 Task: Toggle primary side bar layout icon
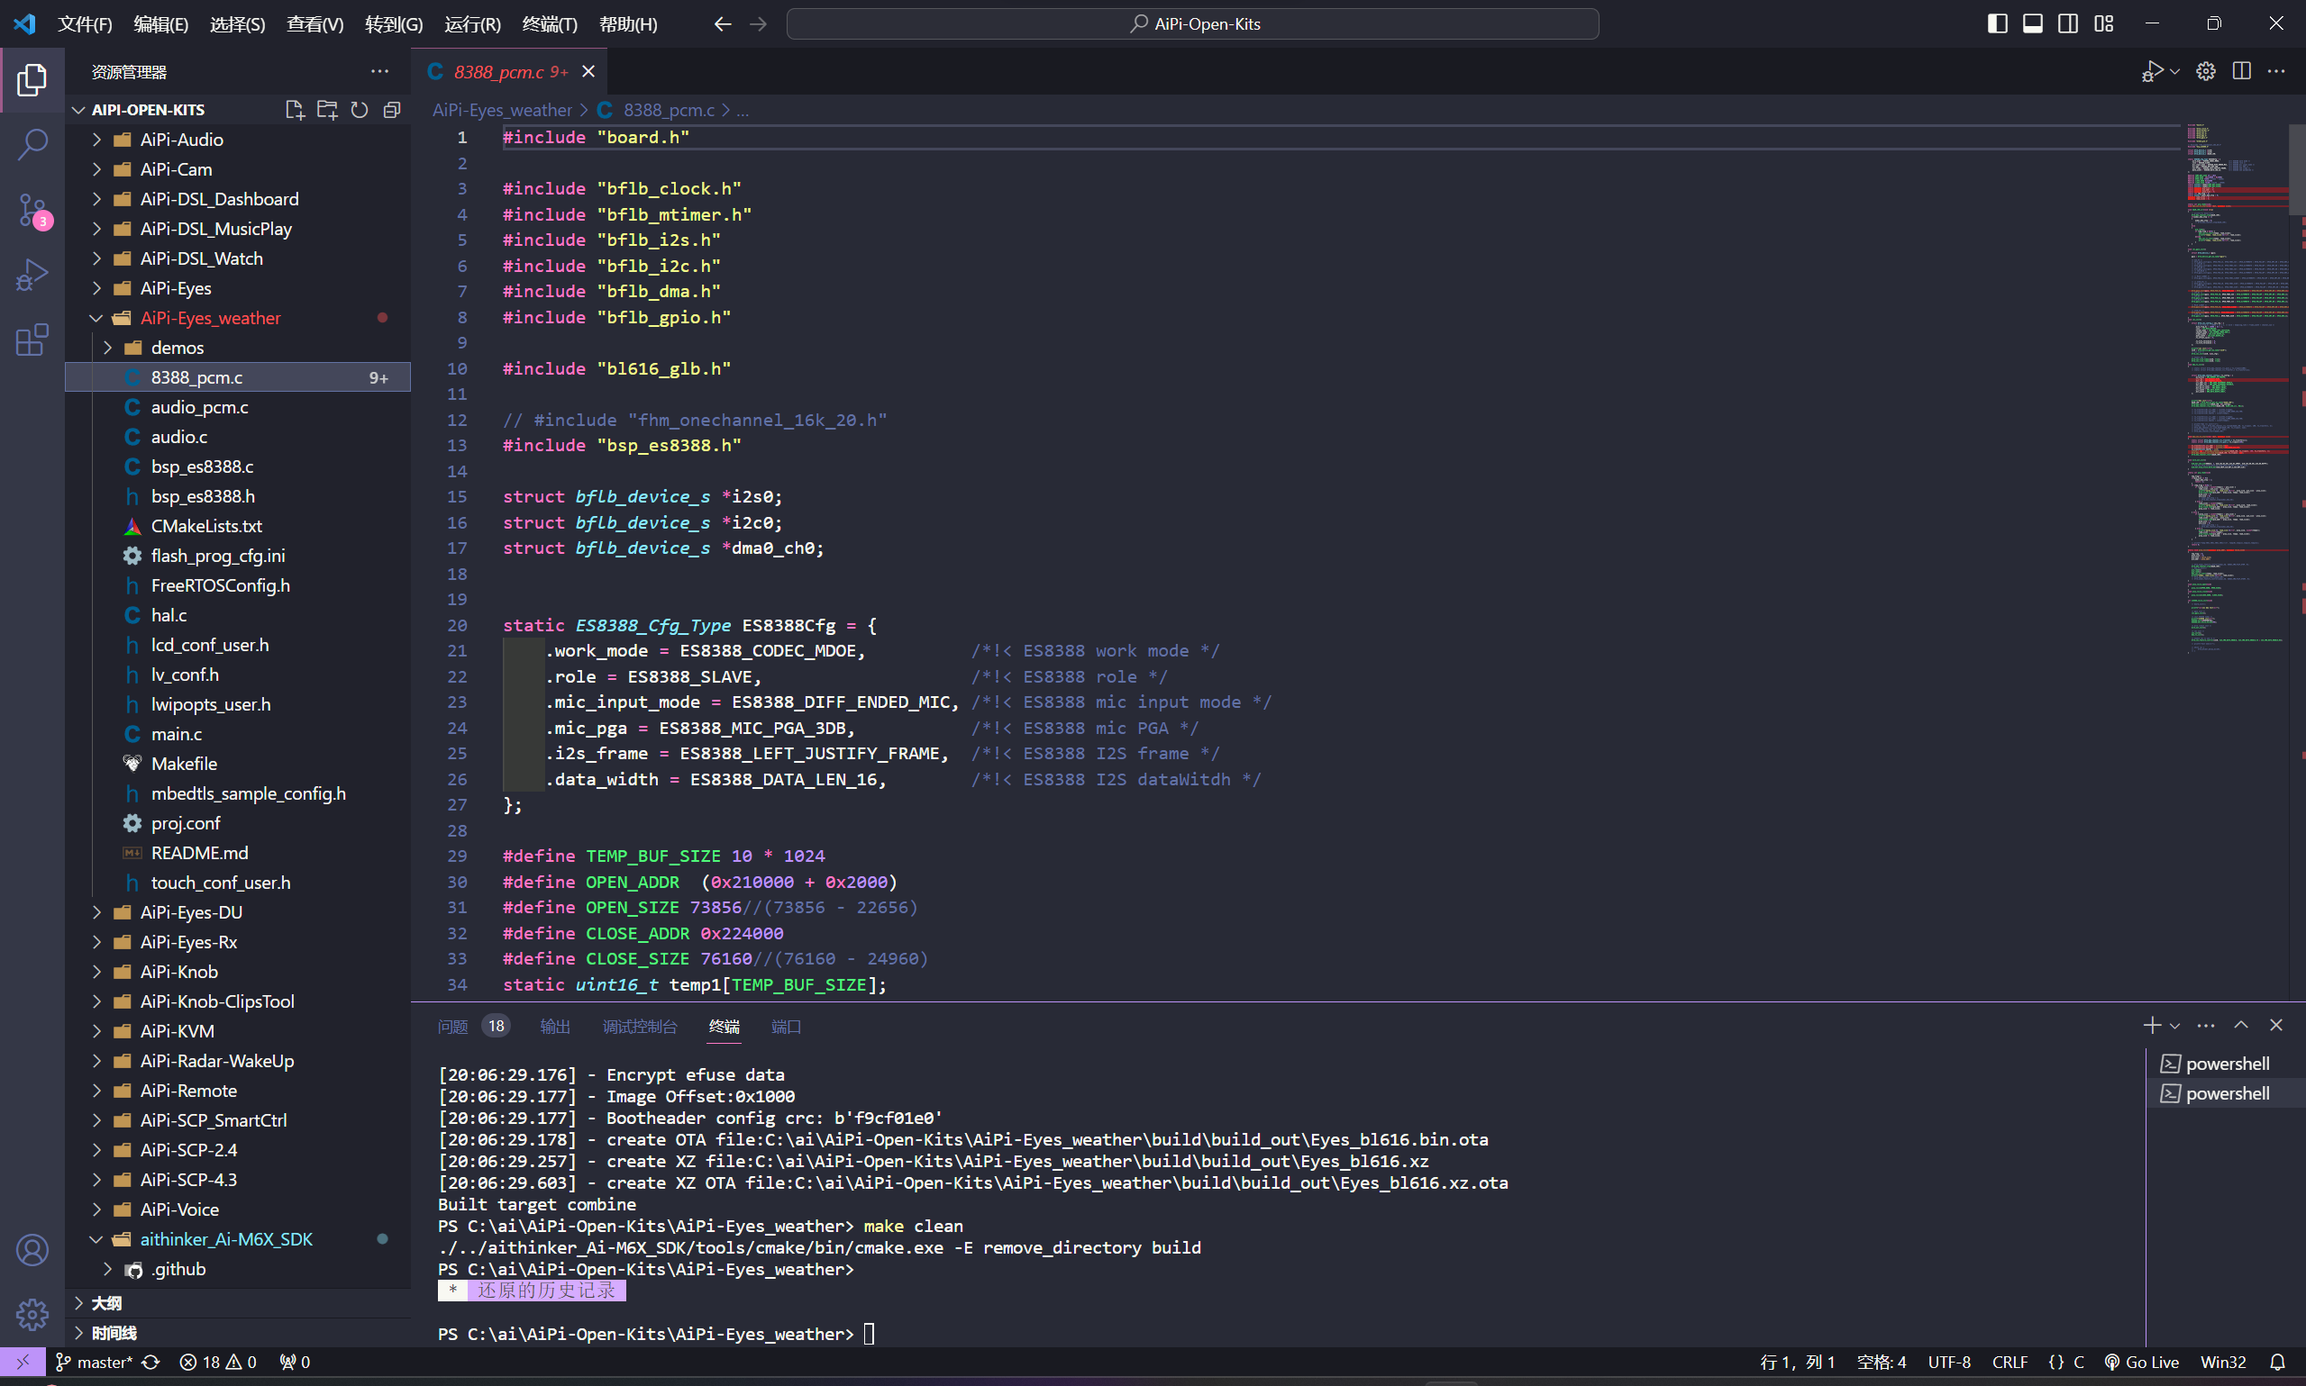pos(1997,23)
